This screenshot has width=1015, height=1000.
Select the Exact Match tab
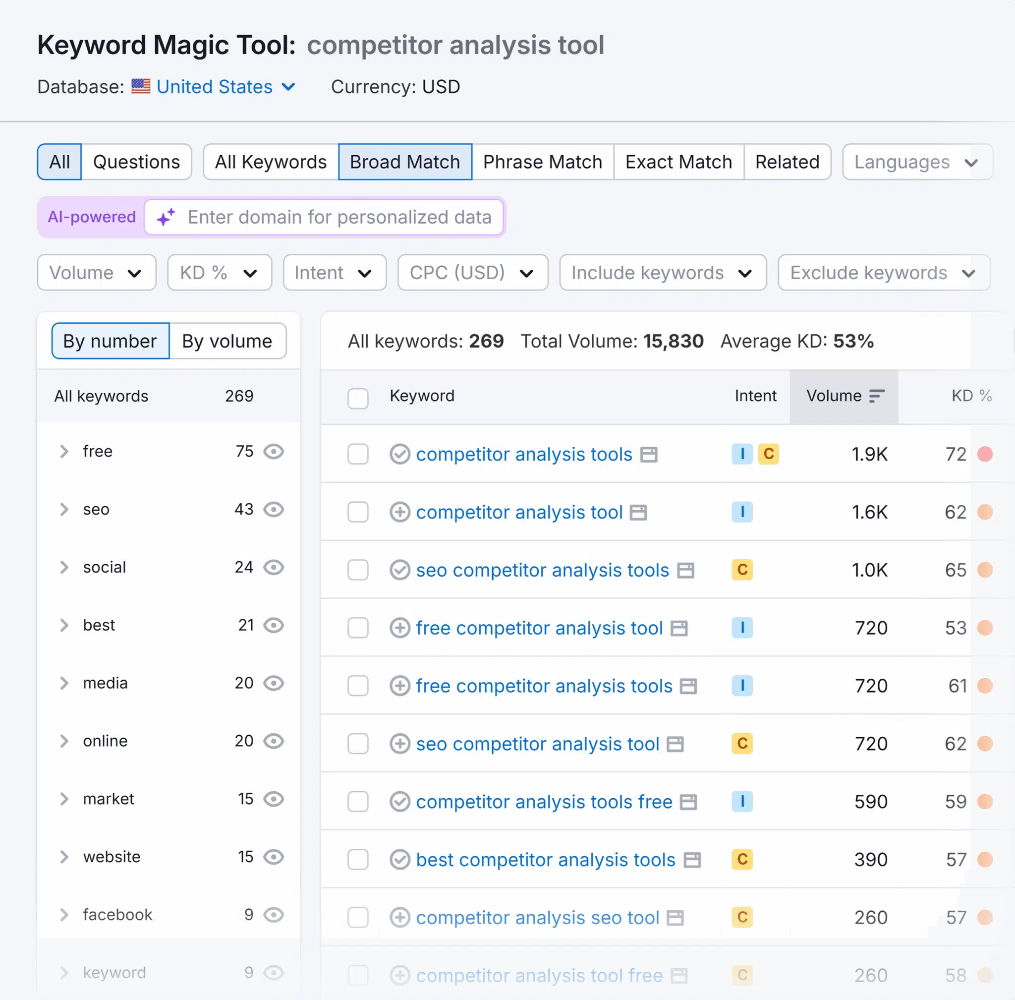point(678,162)
